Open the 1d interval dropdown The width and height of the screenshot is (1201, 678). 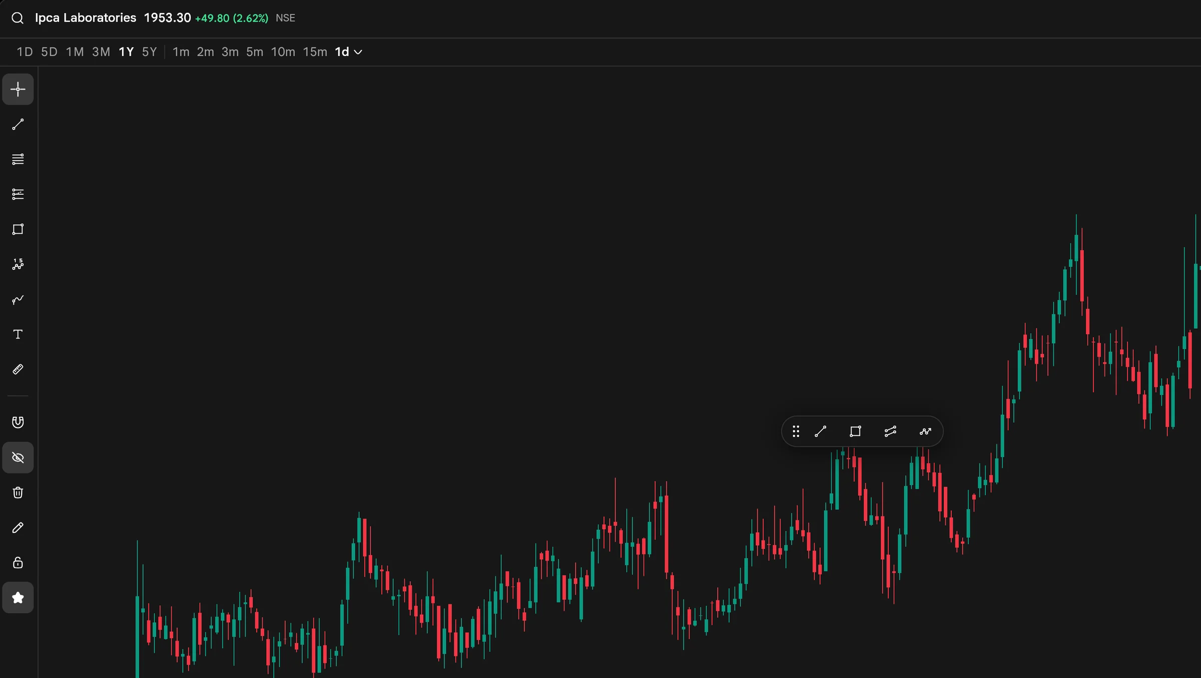click(348, 52)
